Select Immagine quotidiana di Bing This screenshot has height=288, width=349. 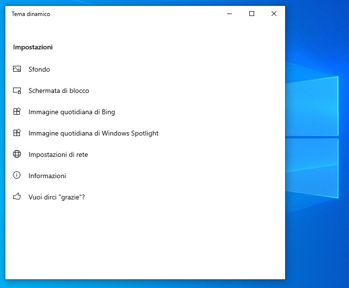pyautogui.click(x=72, y=112)
